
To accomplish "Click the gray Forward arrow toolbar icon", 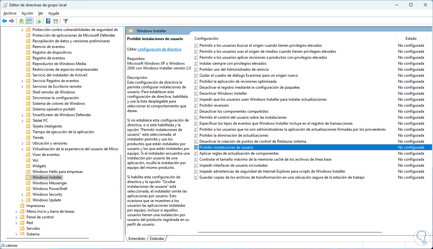I will (12, 21).
